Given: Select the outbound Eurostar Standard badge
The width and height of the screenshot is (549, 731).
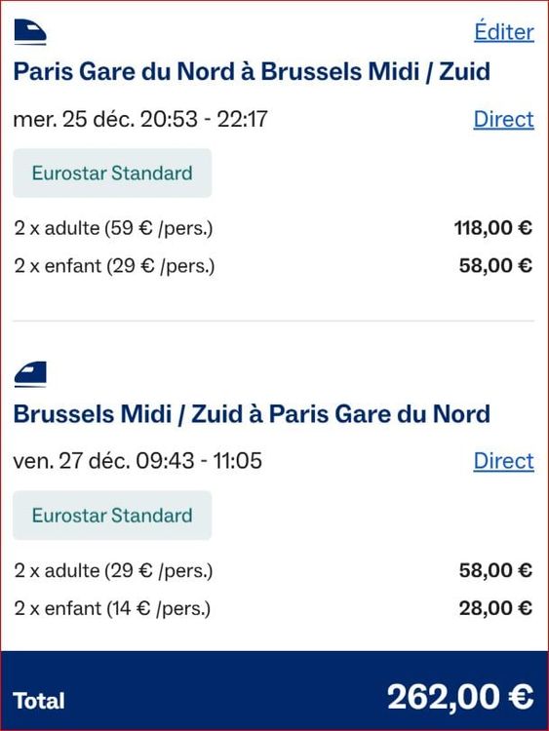Looking at the screenshot, I should click(x=112, y=173).
